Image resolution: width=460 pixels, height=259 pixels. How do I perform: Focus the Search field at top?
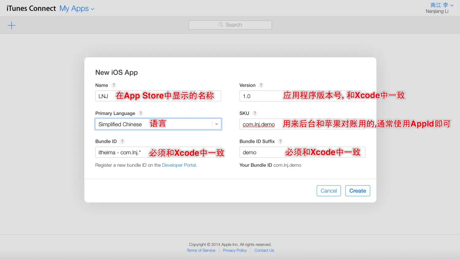pyautogui.click(x=230, y=25)
